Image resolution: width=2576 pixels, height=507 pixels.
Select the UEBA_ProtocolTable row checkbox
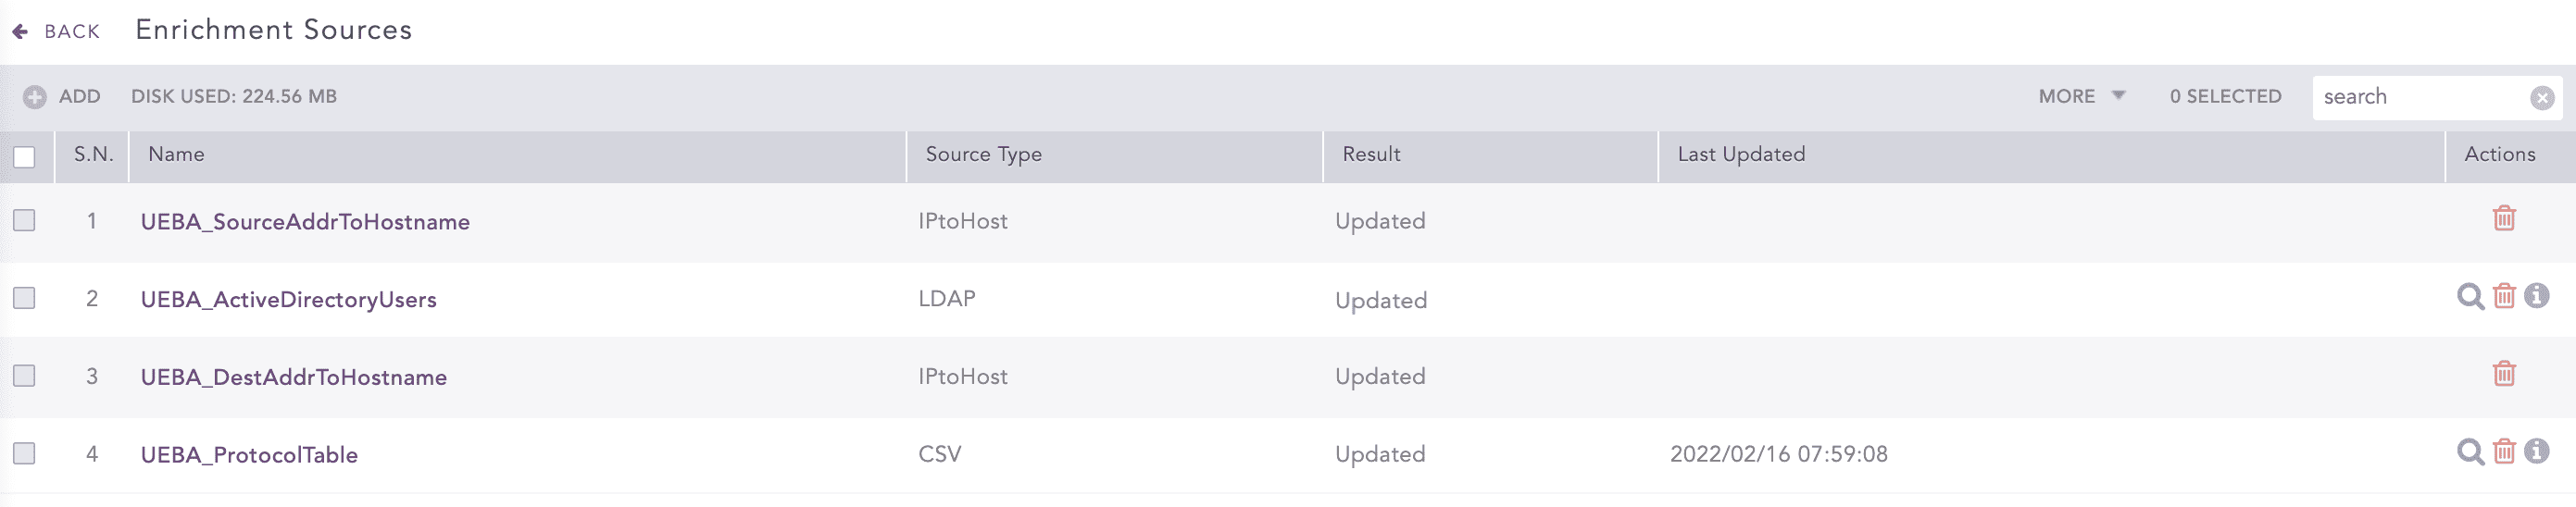click(24, 454)
